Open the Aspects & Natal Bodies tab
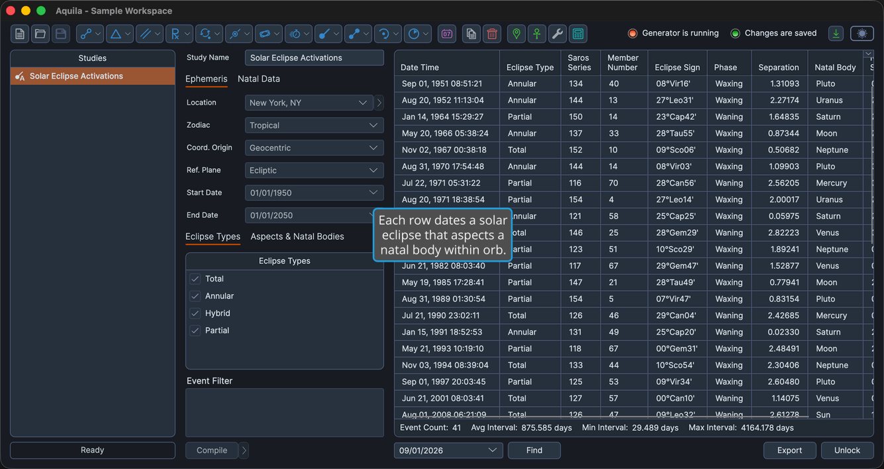 [297, 236]
